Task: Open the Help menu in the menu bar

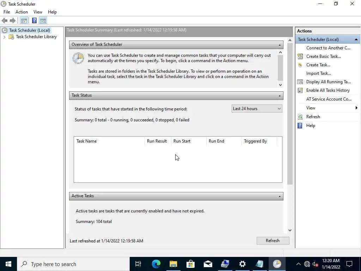Action: click(x=52, y=12)
